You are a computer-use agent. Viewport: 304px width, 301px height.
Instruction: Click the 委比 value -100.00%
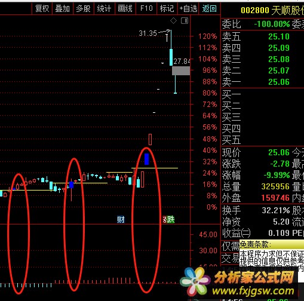click(272, 24)
